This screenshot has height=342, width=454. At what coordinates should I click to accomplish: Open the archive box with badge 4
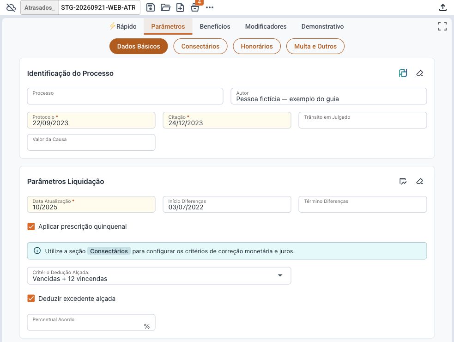[195, 7]
